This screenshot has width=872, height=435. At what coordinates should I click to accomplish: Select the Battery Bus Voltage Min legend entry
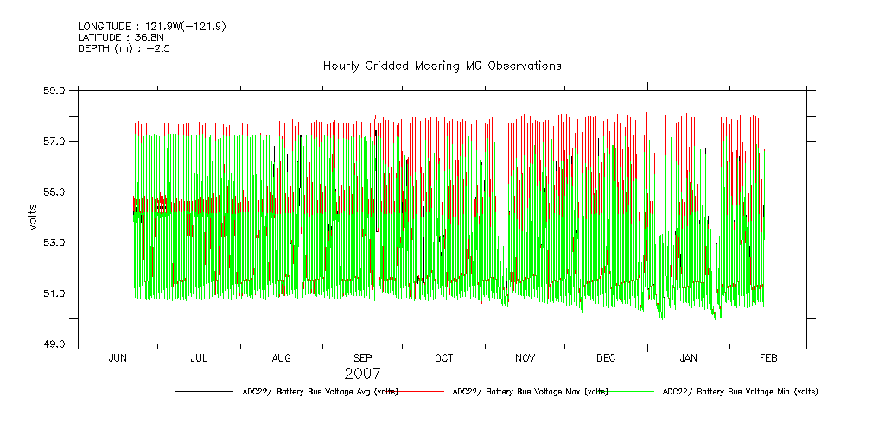click(739, 392)
